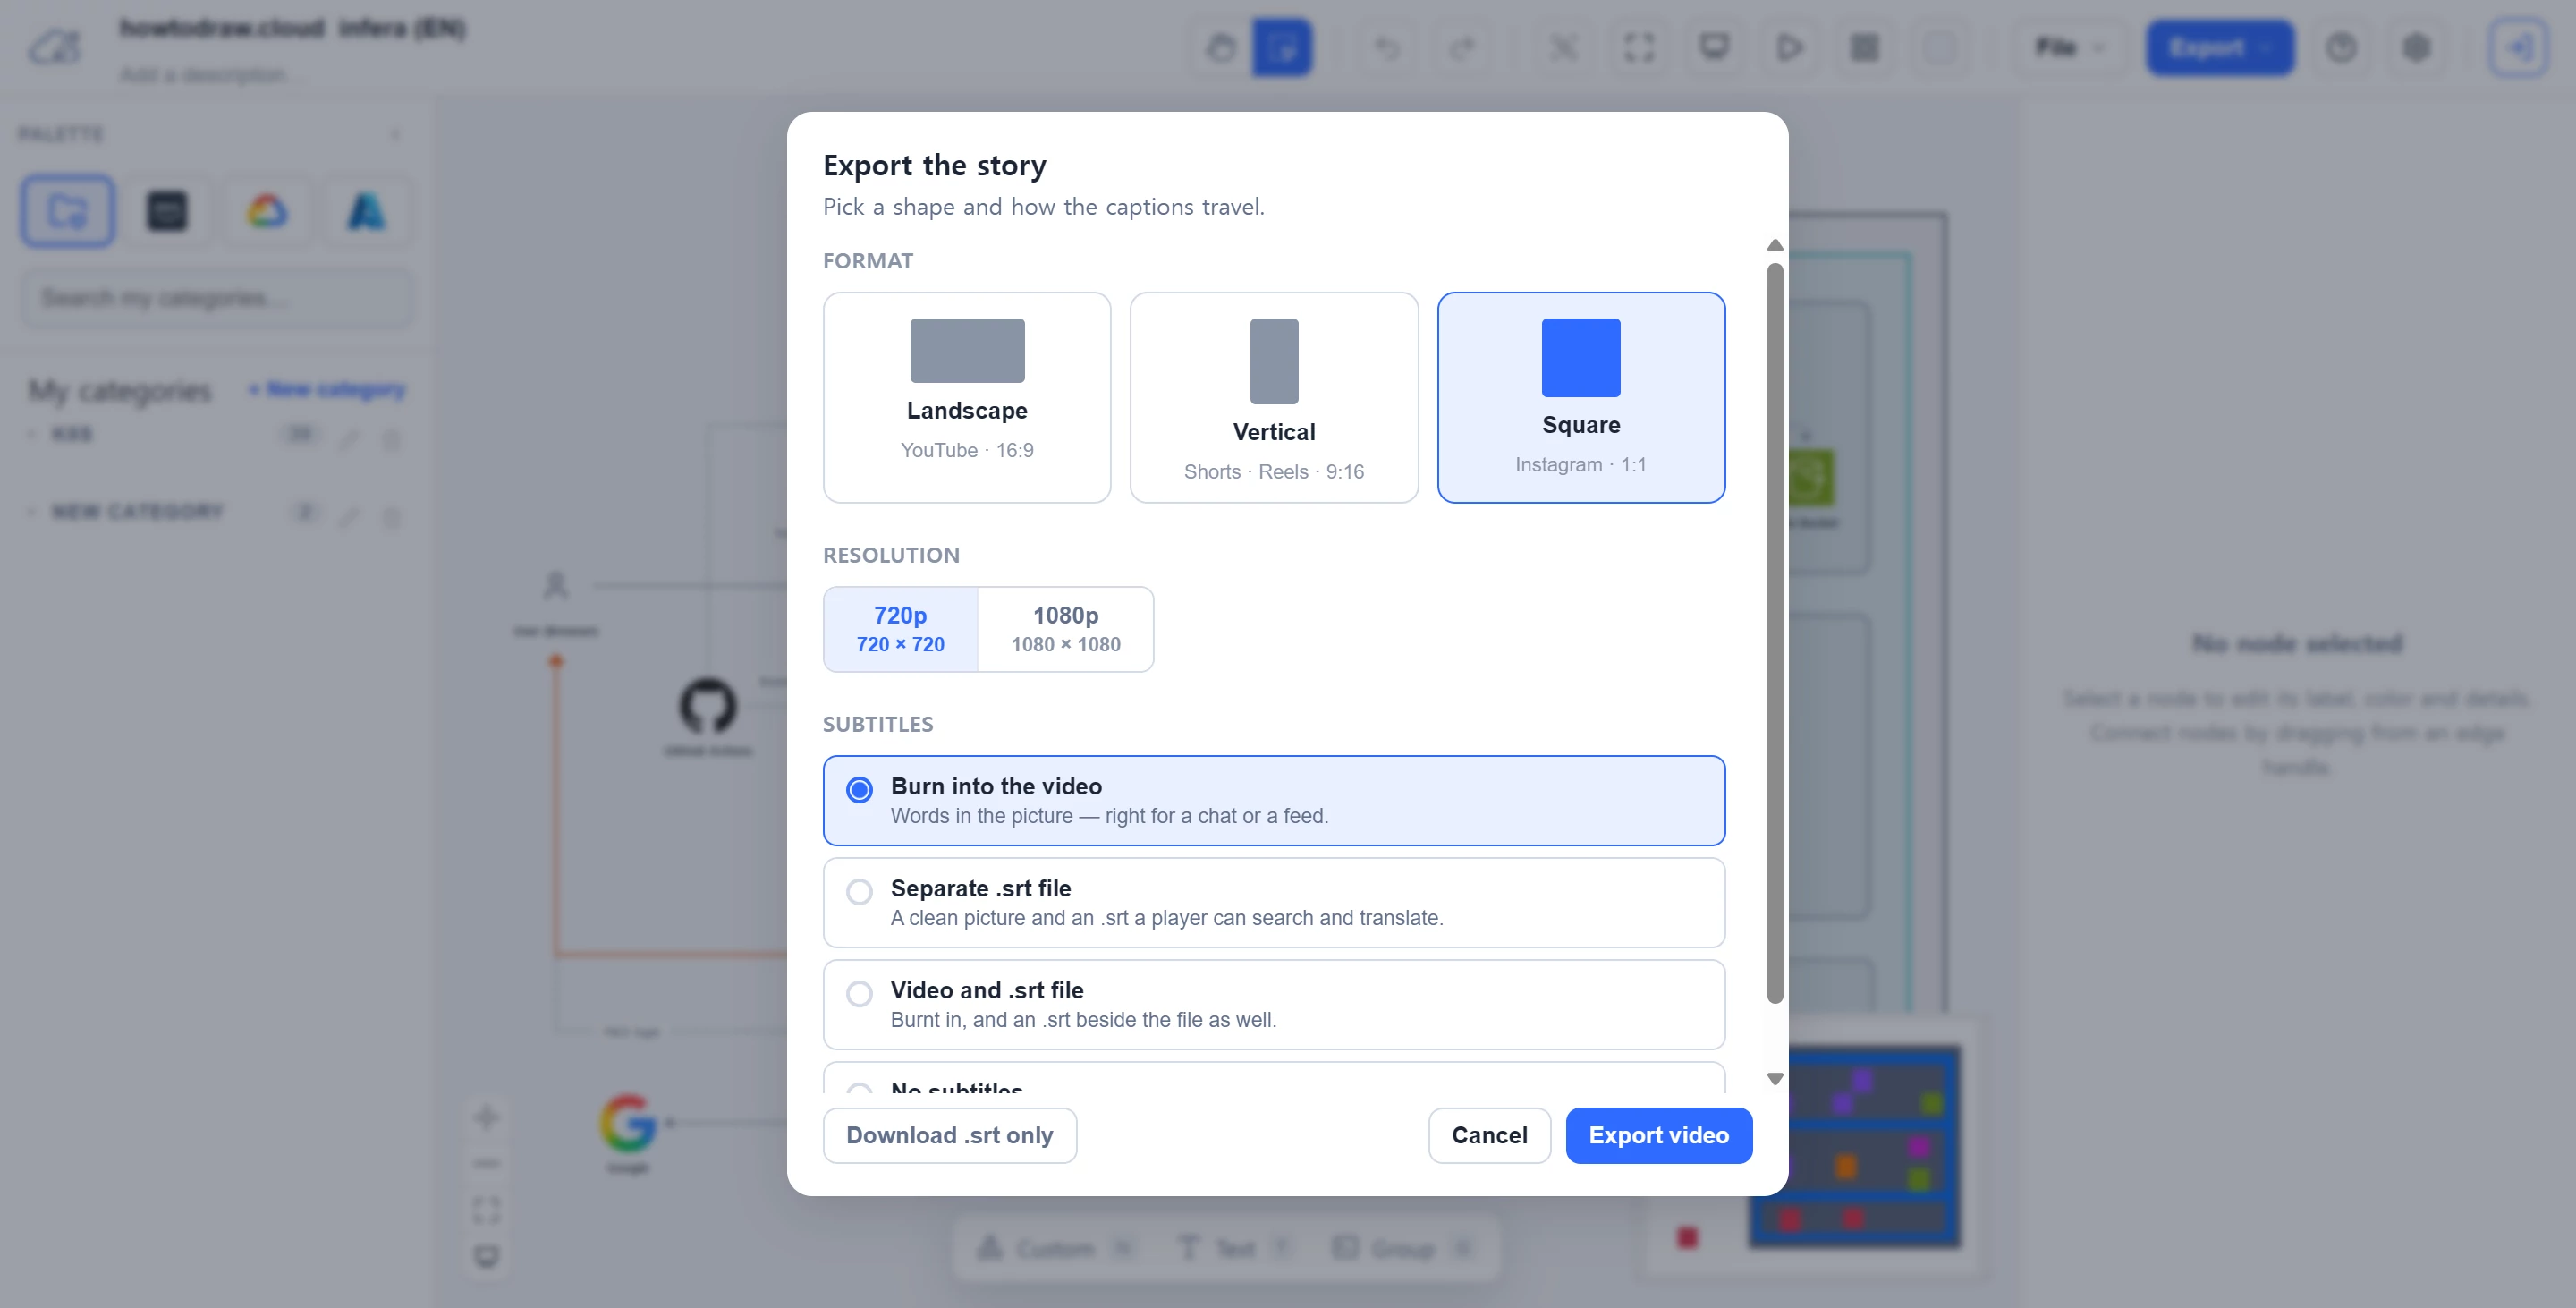Add a Text element from bottom toolbar
The width and height of the screenshot is (2576, 1308).
(x=1235, y=1248)
